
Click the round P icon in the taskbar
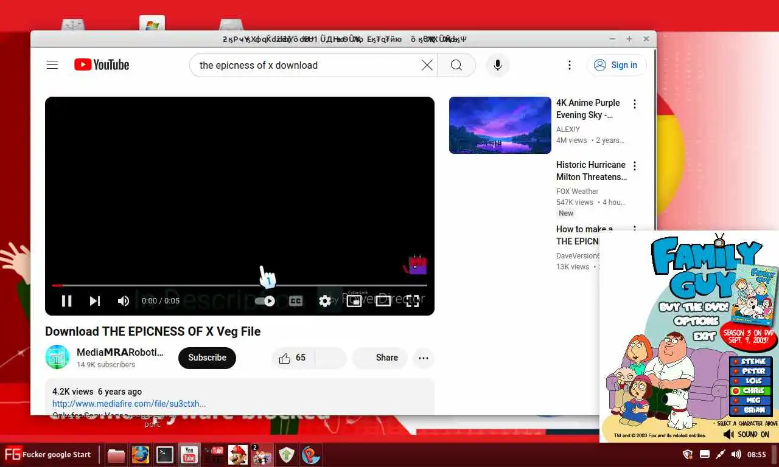pyautogui.click(x=311, y=455)
